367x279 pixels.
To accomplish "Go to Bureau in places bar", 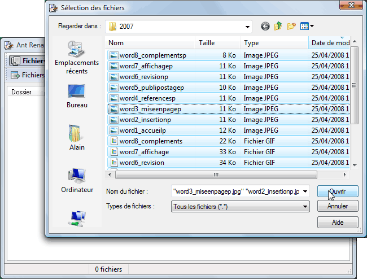I will coord(77,96).
